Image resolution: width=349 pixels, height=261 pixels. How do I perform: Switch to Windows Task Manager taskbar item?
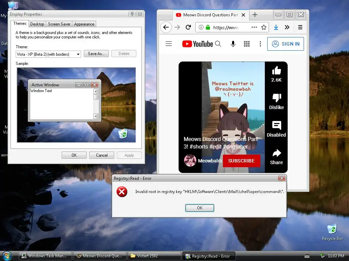coord(45,256)
